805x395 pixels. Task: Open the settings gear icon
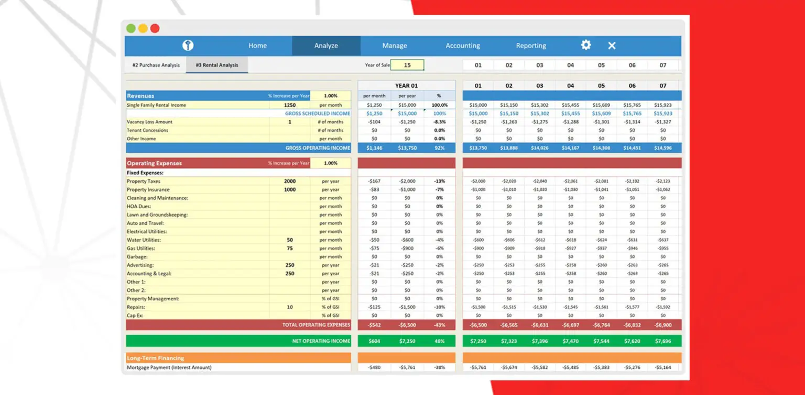coord(586,45)
